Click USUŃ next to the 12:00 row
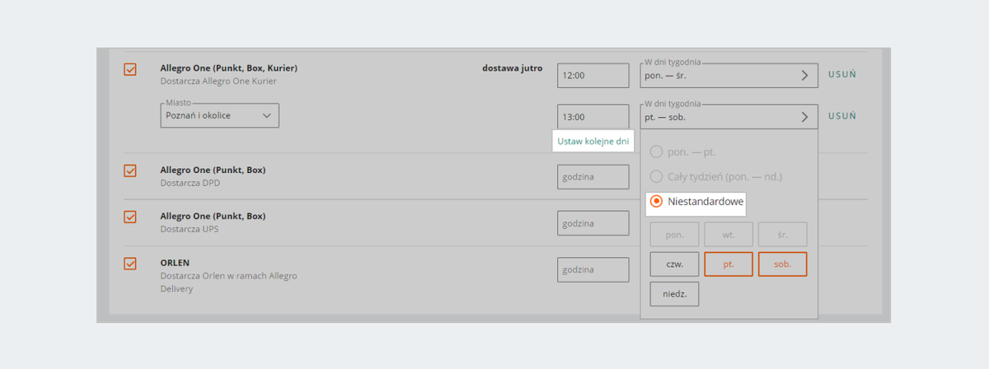The image size is (989, 369). 842,75
